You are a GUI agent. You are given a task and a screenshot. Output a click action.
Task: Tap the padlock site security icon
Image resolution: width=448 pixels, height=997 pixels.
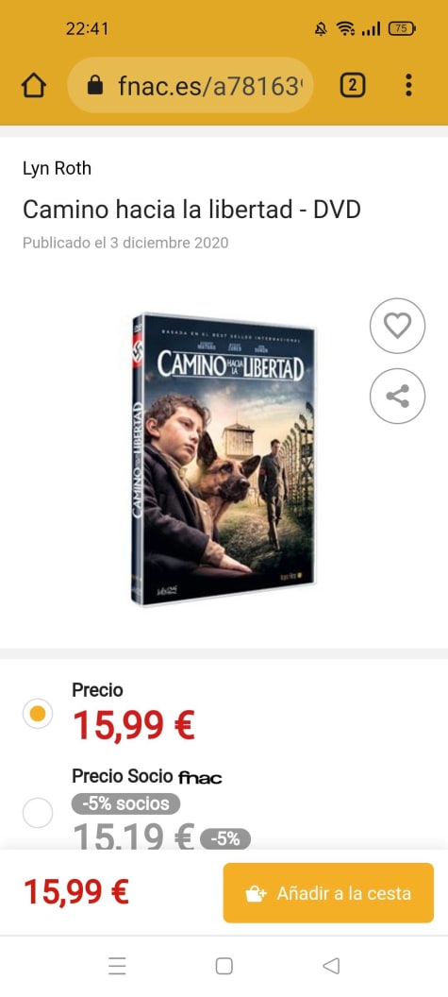(94, 85)
